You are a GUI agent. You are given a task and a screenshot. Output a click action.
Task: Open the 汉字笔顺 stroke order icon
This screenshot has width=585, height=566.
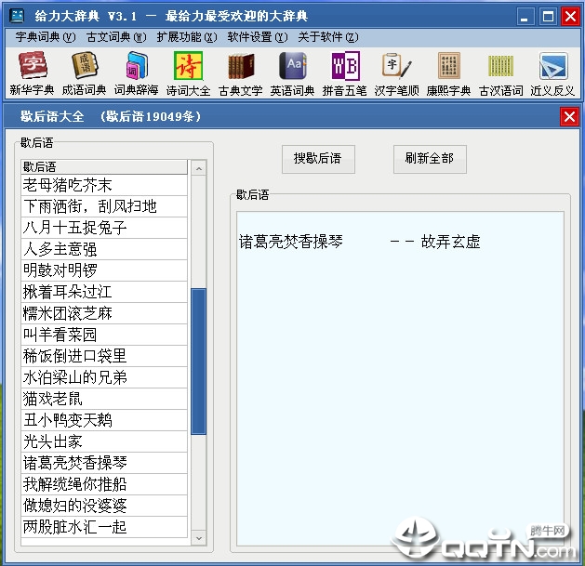[x=396, y=73]
